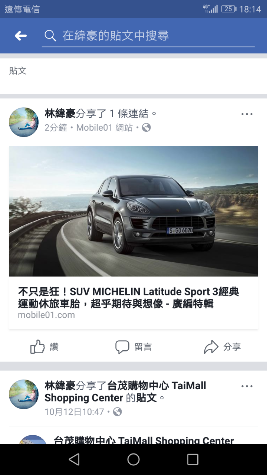267x475 pixels.
Task: Tap the Android home circle button
Action: point(133,459)
